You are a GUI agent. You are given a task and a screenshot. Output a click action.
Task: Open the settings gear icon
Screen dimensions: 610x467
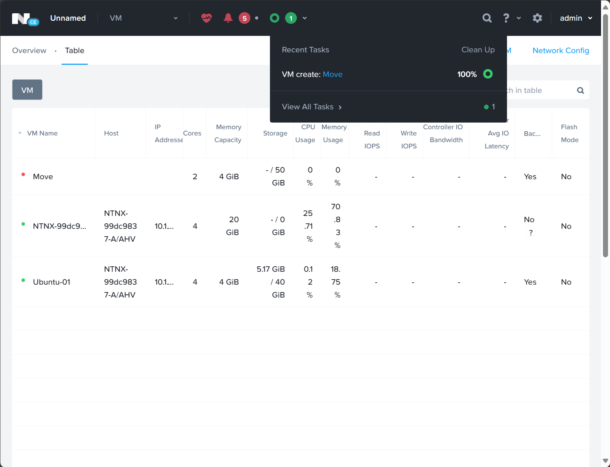pos(537,18)
